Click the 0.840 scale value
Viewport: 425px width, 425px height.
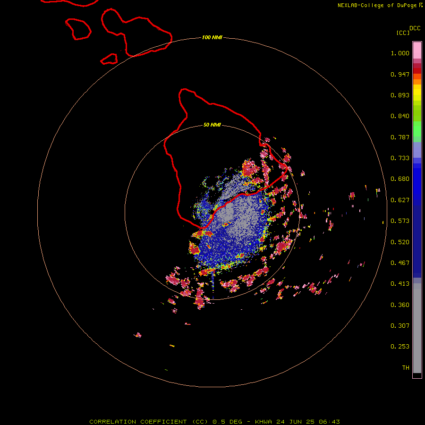(400, 116)
